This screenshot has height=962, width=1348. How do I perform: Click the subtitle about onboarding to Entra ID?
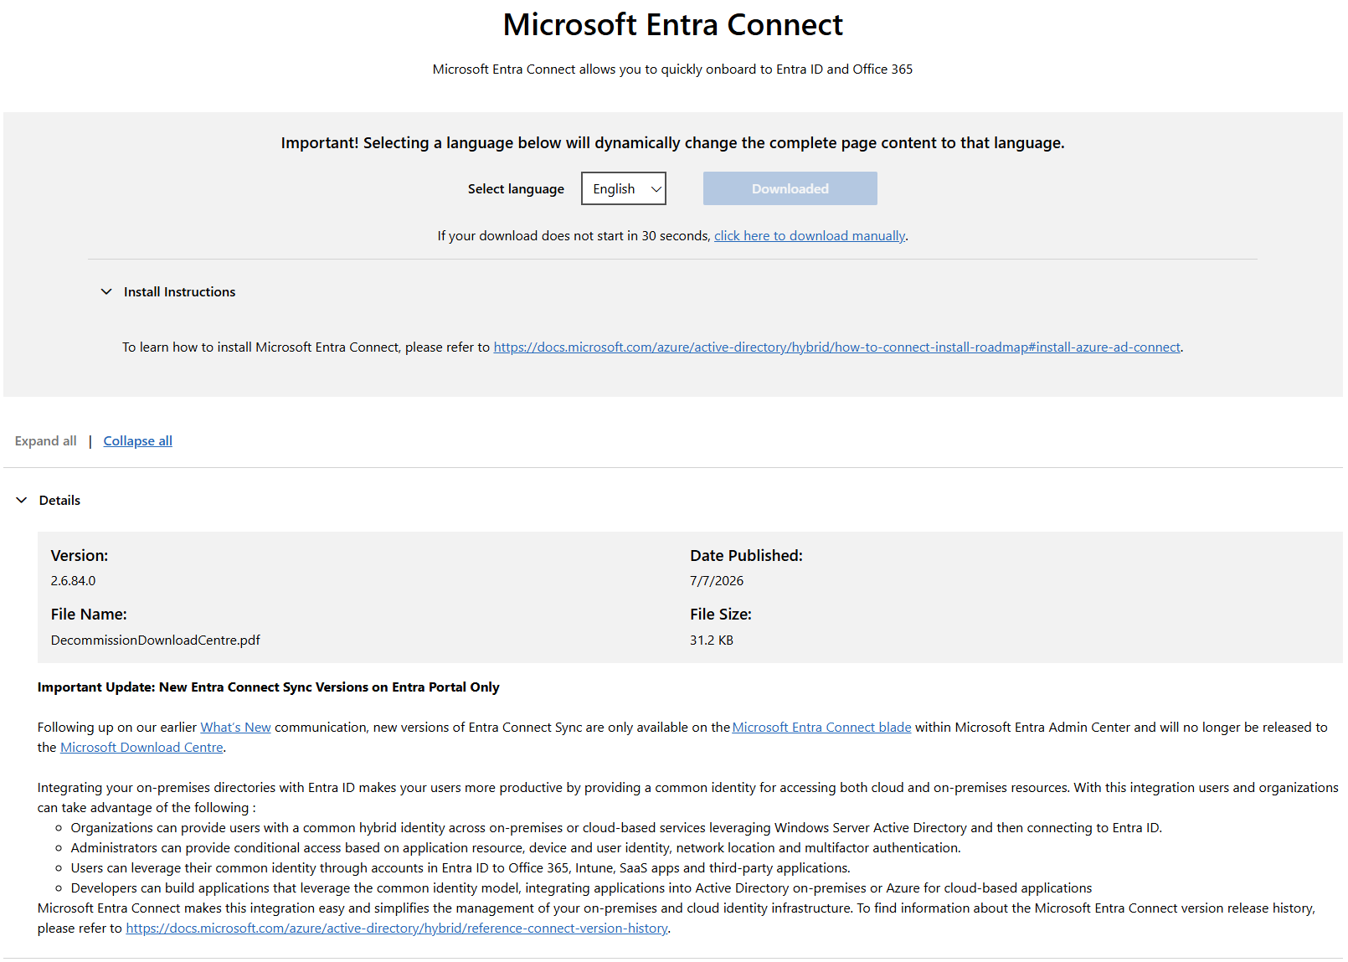point(672,69)
